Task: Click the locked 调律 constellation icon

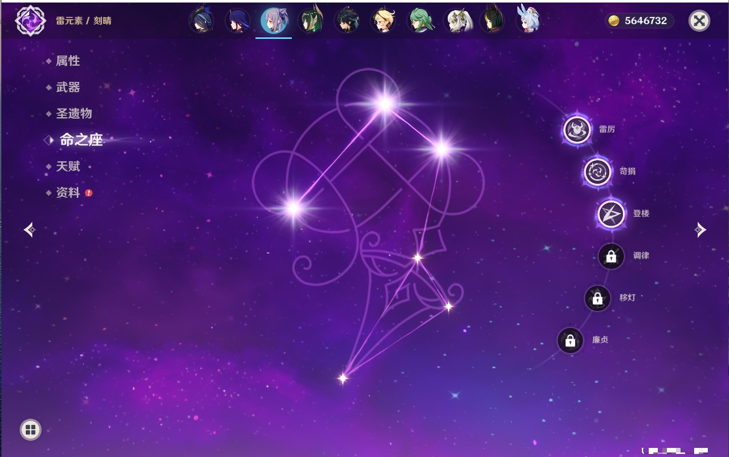Action: tap(611, 256)
